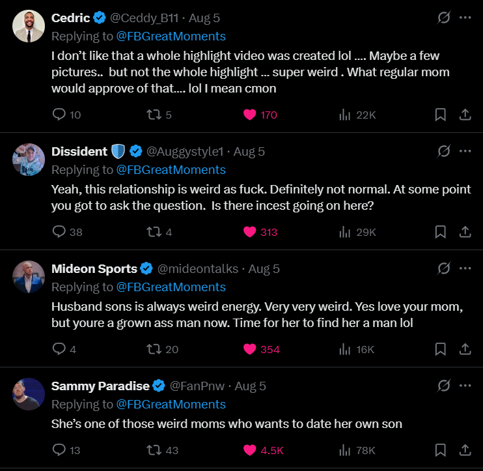Open more options on Cedric's tweet
The height and width of the screenshot is (471, 483).
click(x=465, y=18)
